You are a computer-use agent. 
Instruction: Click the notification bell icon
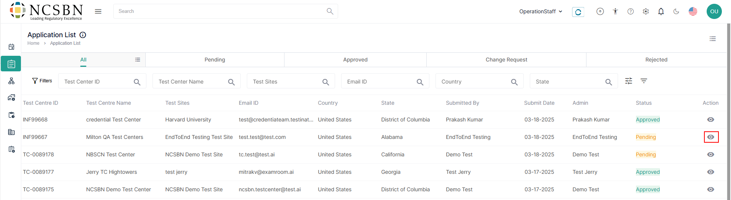click(x=661, y=11)
